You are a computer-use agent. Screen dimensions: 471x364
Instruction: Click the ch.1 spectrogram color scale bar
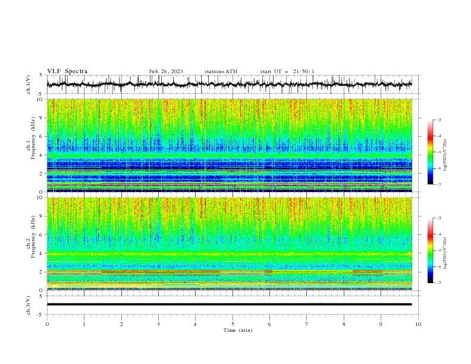431,152
